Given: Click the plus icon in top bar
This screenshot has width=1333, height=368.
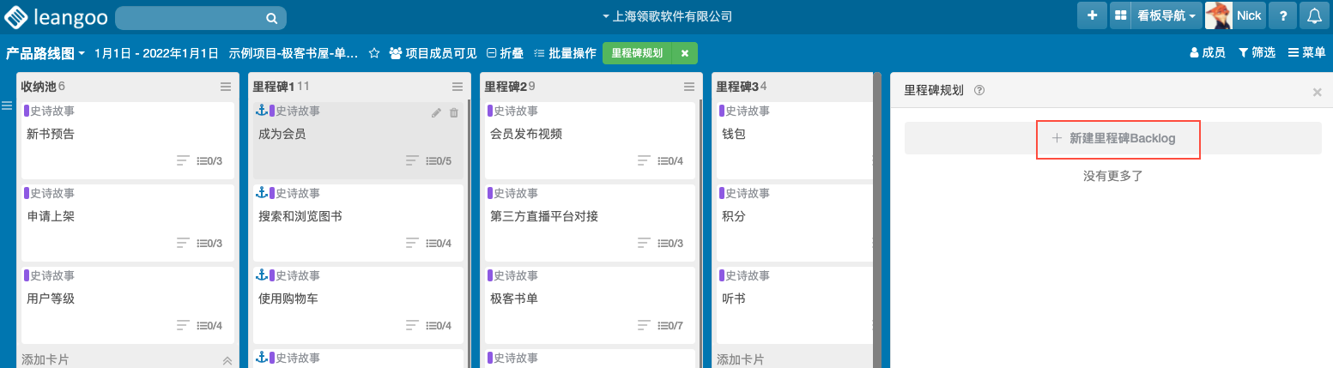Looking at the screenshot, I should 1091,15.
